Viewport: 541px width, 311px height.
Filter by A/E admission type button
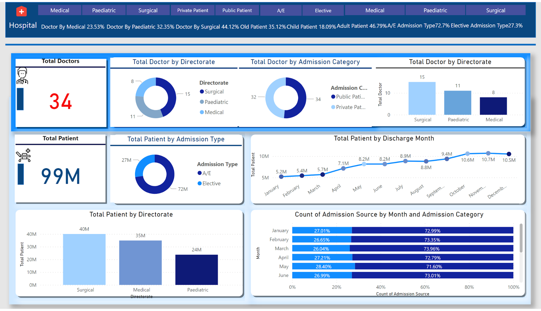[x=281, y=10]
